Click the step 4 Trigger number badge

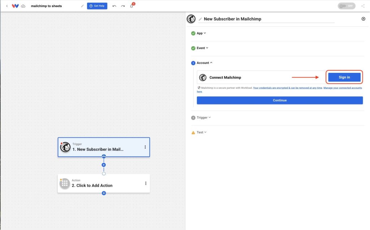(193, 118)
